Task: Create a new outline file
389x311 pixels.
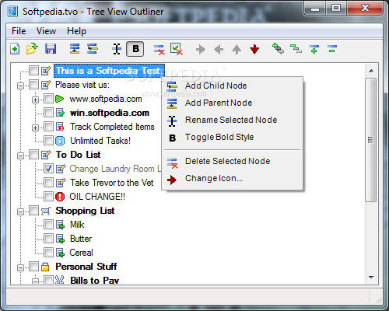Action: click(15, 49)
